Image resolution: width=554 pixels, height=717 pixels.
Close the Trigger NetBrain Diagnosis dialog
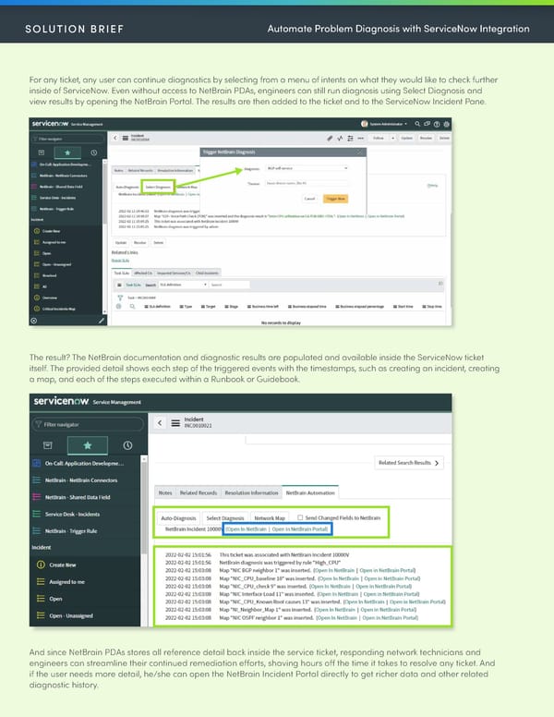(358, 150)
